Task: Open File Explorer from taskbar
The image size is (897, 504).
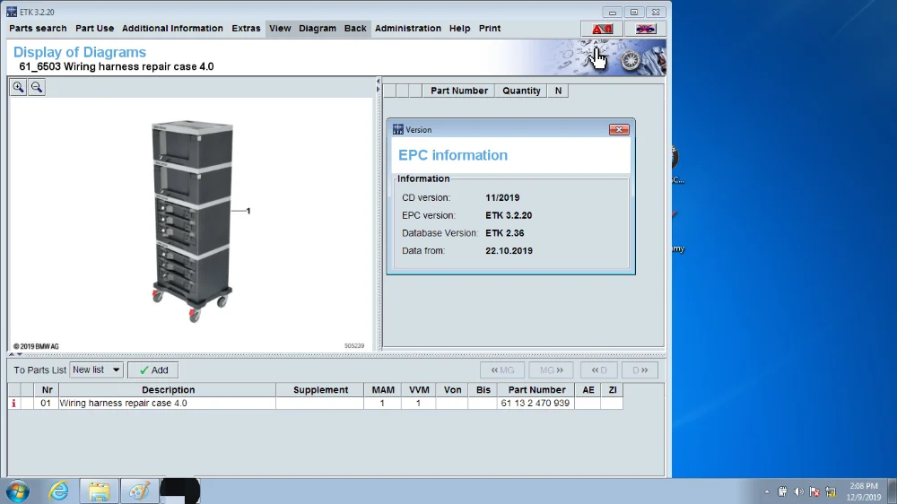Action: coord(99,491)
